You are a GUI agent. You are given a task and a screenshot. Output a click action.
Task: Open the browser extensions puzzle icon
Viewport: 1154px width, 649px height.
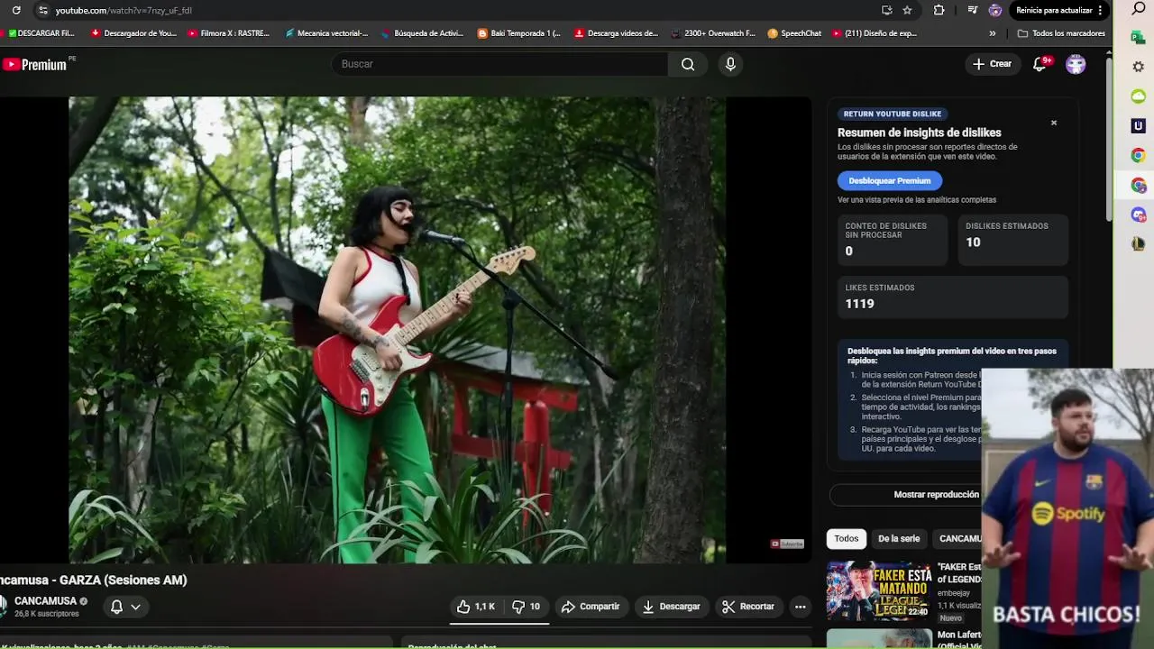click(x=939, y=10)
